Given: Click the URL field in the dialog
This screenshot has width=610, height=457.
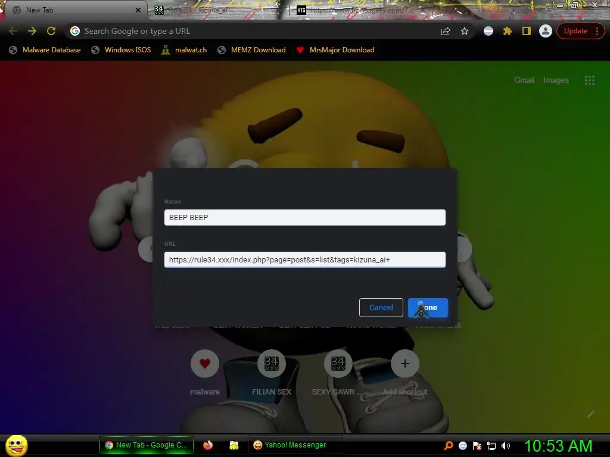Looking at the screenshot, I should (304, 259).
